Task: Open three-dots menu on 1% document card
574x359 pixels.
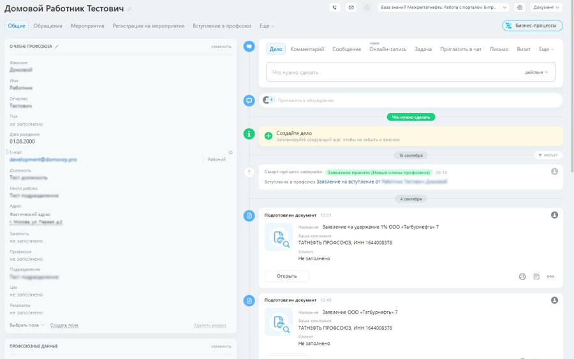Action: 550,276
